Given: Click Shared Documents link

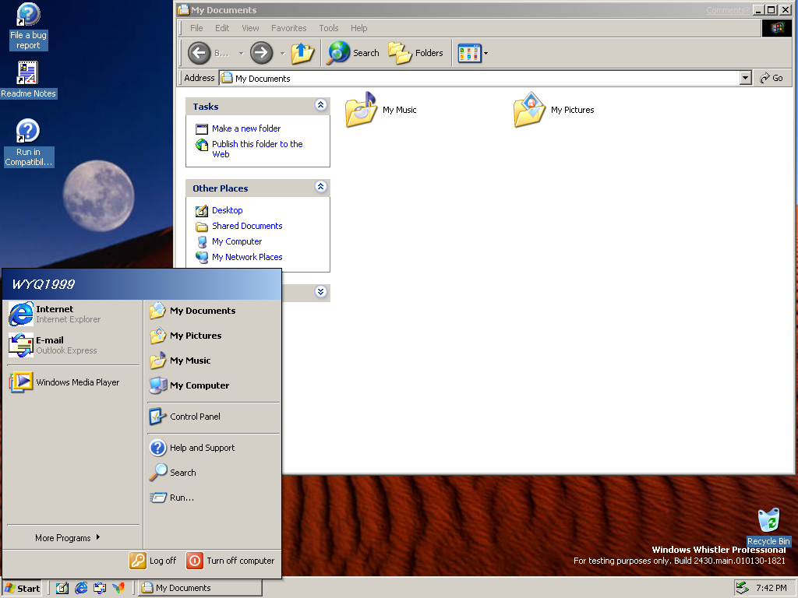Looking at the screenshot, I should pyautogui.click(x=246, y=226).
